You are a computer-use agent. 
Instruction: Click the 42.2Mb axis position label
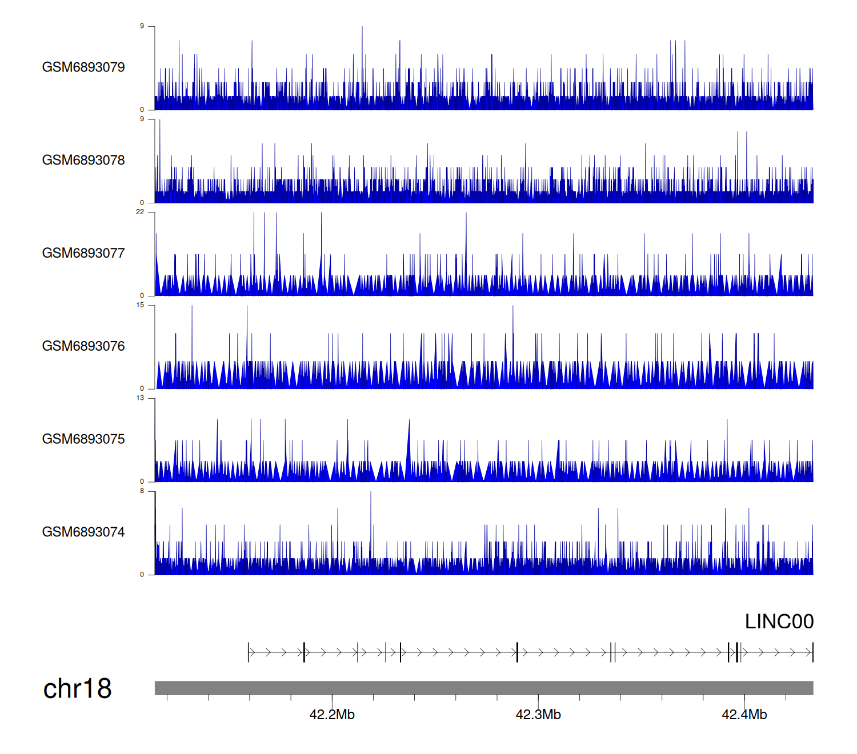[x=332, y=715]
